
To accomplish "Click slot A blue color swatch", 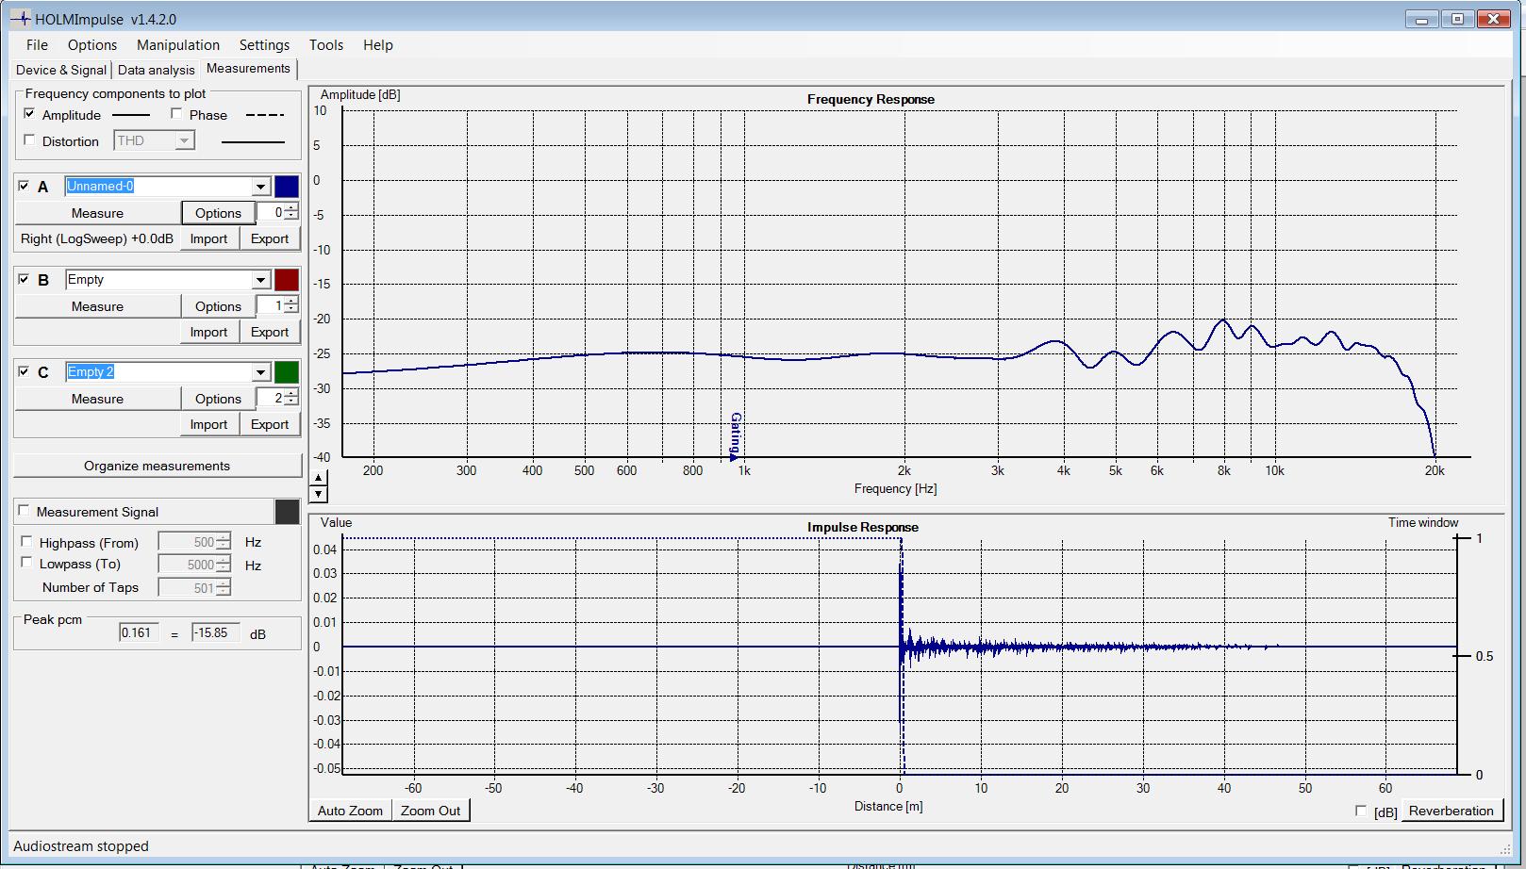I will pyautogui.click(x=287, y=187).
